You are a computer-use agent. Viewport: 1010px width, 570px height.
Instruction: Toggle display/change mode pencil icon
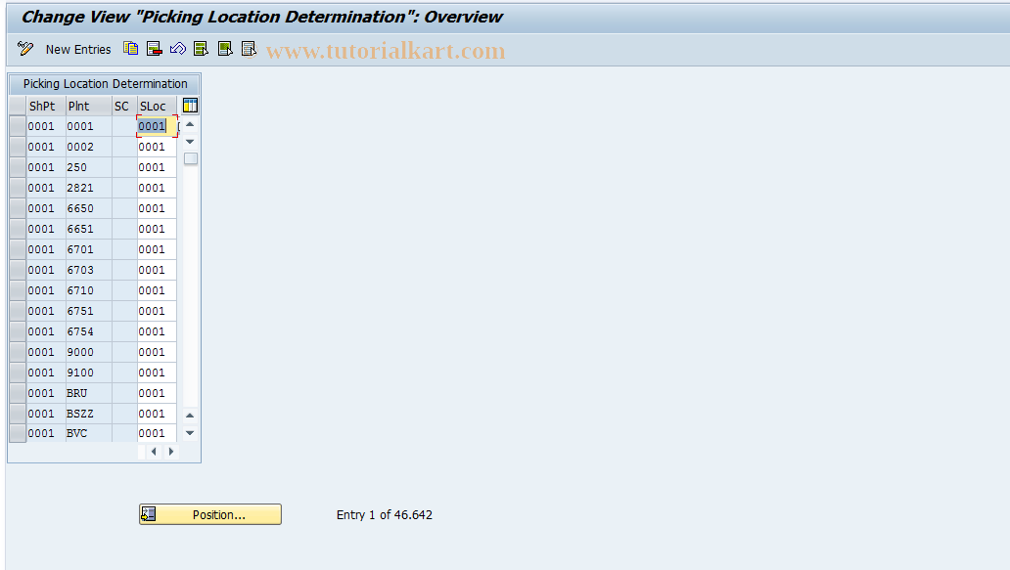point(25,49)
